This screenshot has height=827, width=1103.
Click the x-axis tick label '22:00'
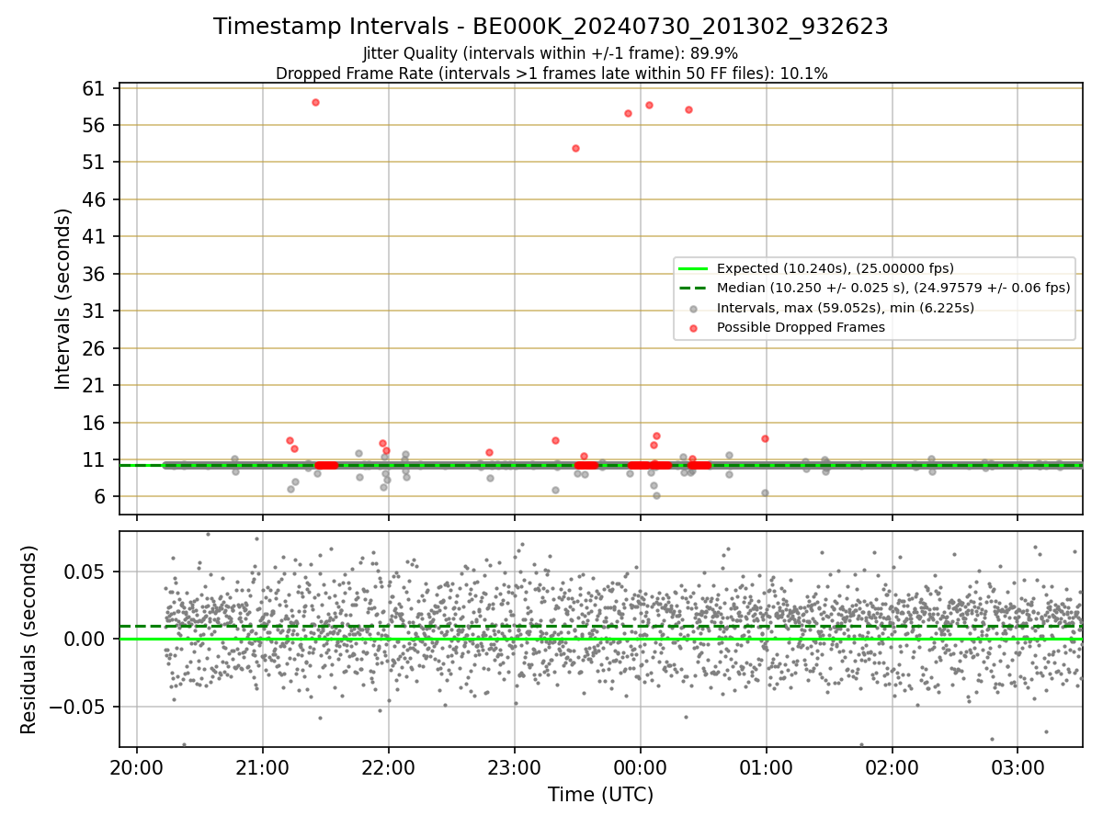pyautogui.click(x=389, y=766)
